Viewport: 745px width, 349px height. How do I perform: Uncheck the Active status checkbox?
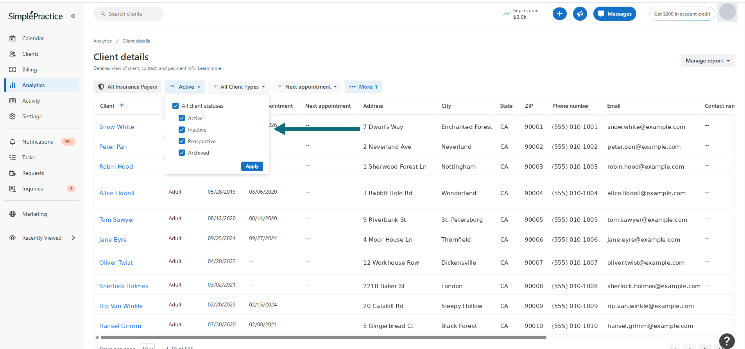pos(182,118)
